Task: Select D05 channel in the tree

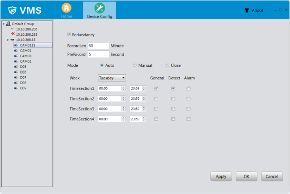Action: click(x=23, y=67)
